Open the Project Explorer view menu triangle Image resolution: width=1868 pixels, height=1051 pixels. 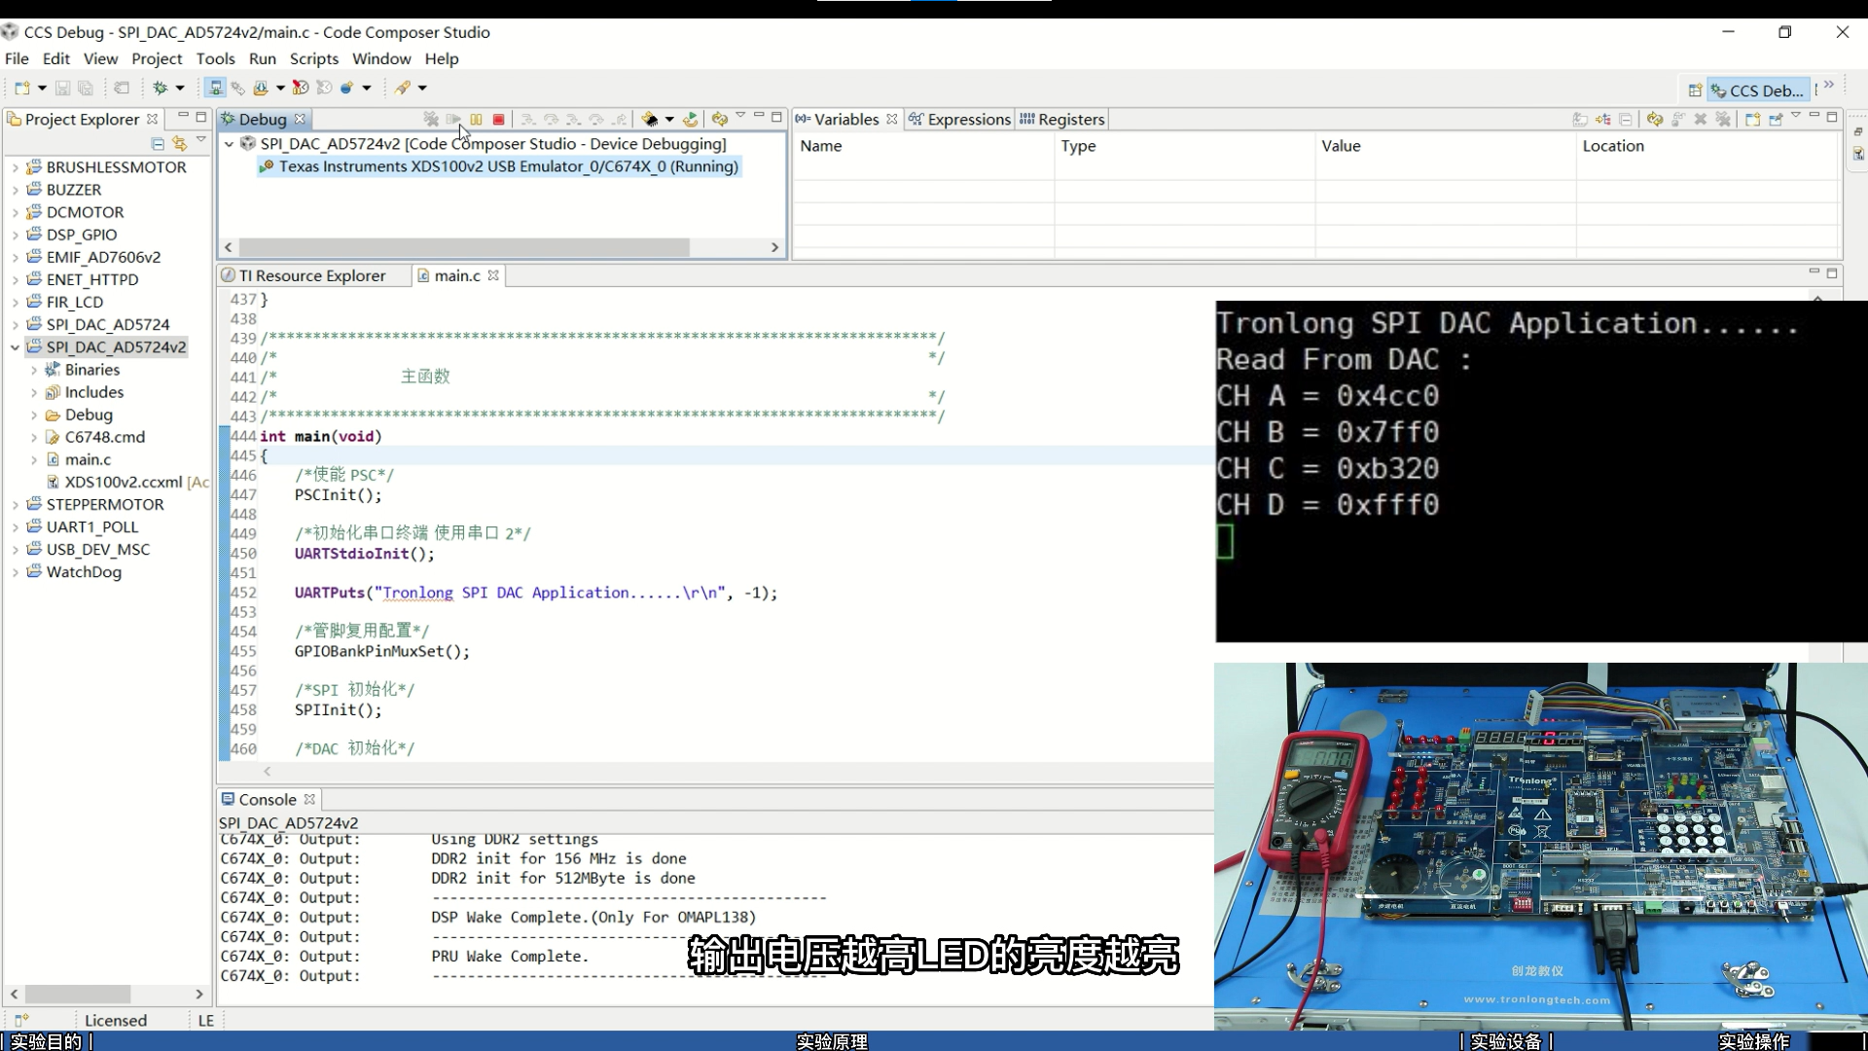201,140
